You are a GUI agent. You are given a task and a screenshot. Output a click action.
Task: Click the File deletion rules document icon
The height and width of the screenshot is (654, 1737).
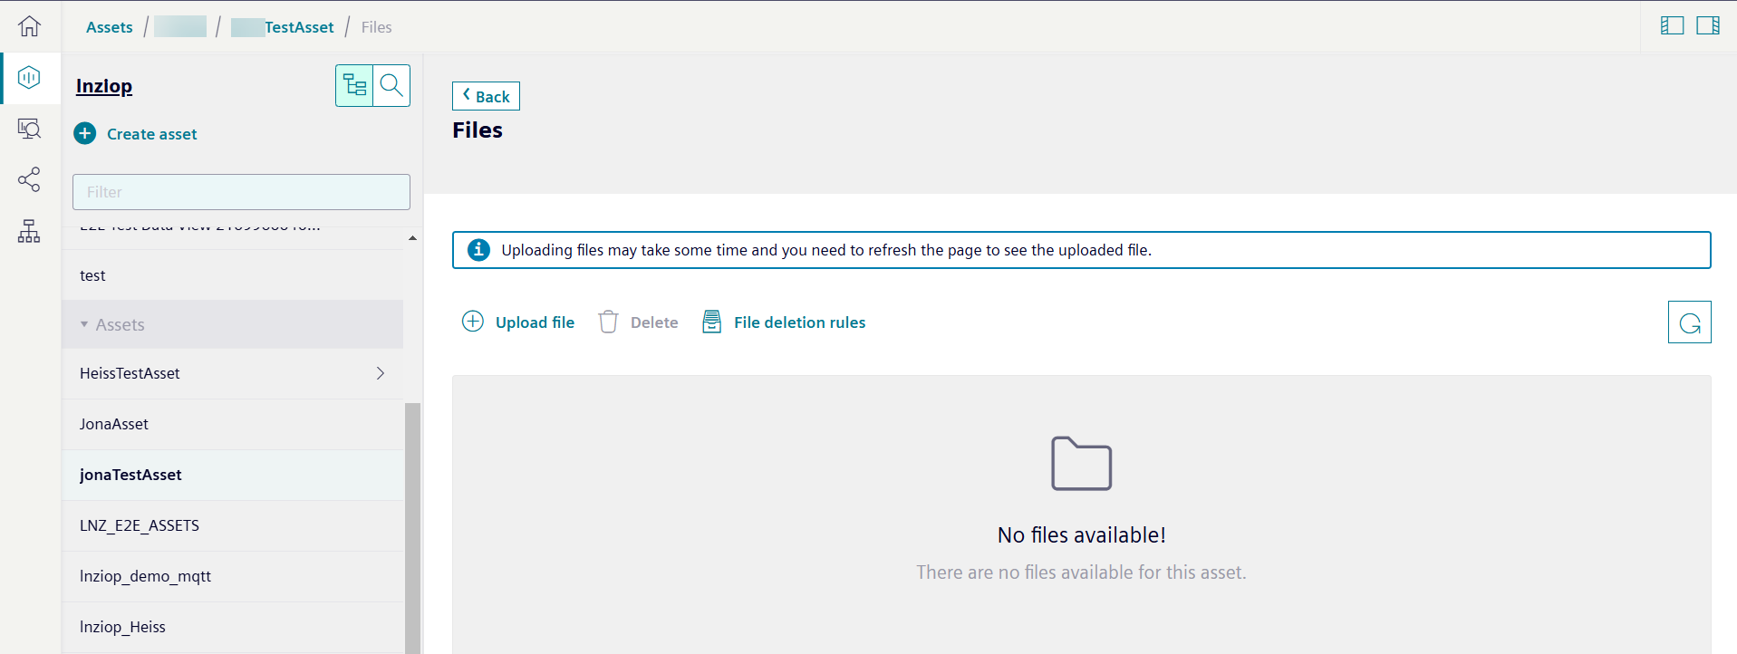point(712,322)
